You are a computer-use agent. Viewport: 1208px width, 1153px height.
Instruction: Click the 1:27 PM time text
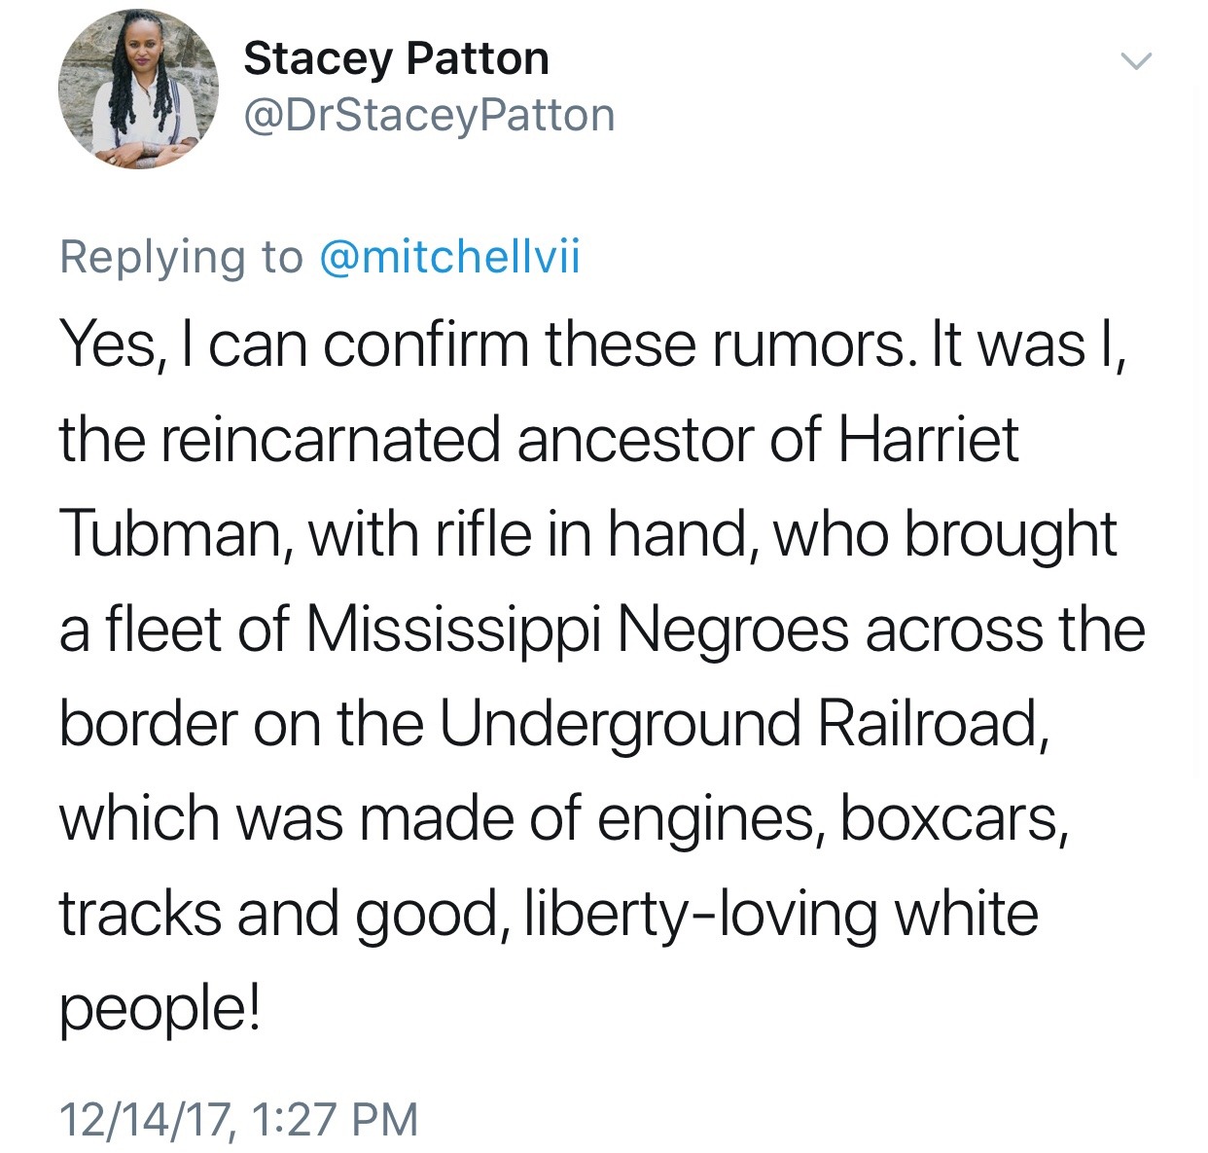tap(334, 1119)
